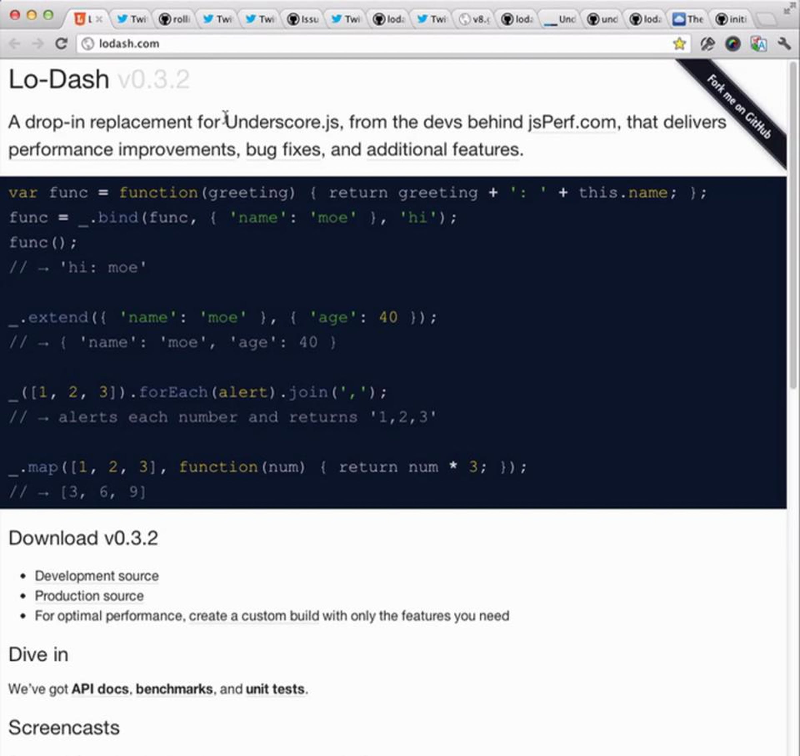
Task: Click the 'alerts each number and returns' comment
Action: click(223, 417)
